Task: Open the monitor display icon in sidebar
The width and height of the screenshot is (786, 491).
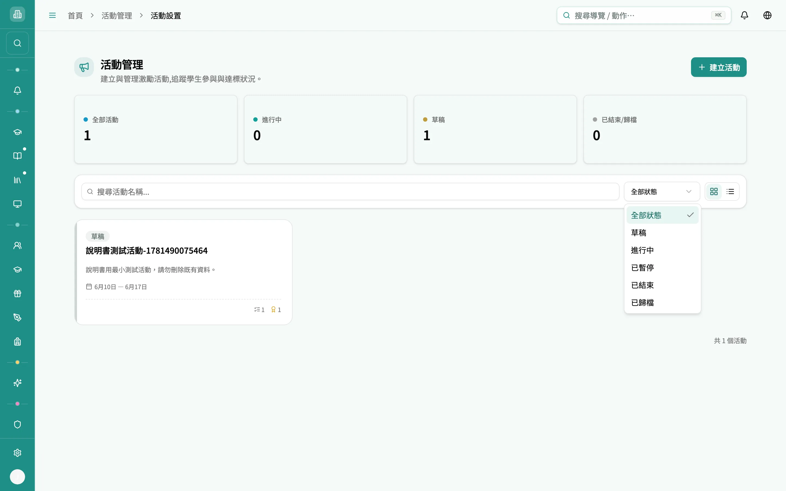Action: 17,204
